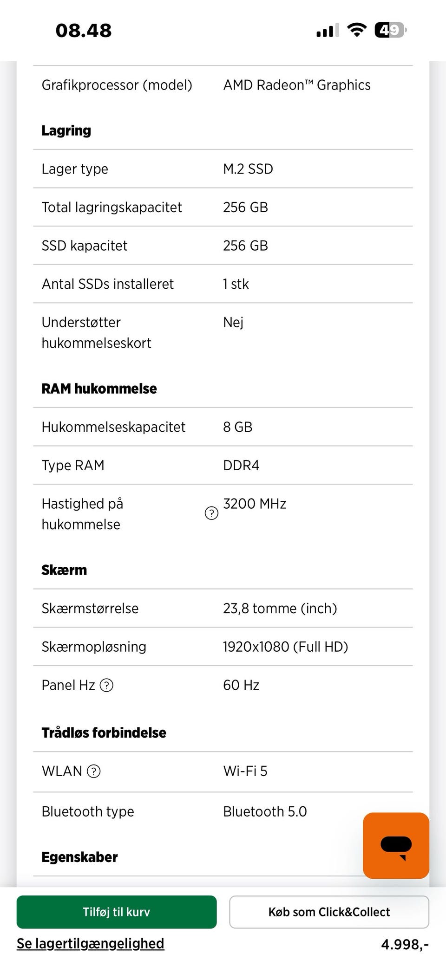Show help for Hastighed på hukommelse
Image resolution: width=446 pixels, height=966 pixels.
211,513
